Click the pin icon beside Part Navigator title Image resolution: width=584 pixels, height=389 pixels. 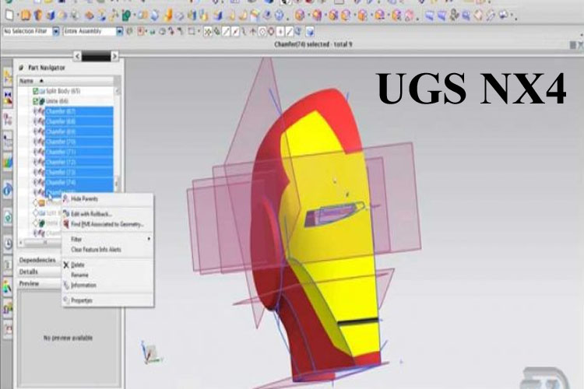click(x=21, y=68)
